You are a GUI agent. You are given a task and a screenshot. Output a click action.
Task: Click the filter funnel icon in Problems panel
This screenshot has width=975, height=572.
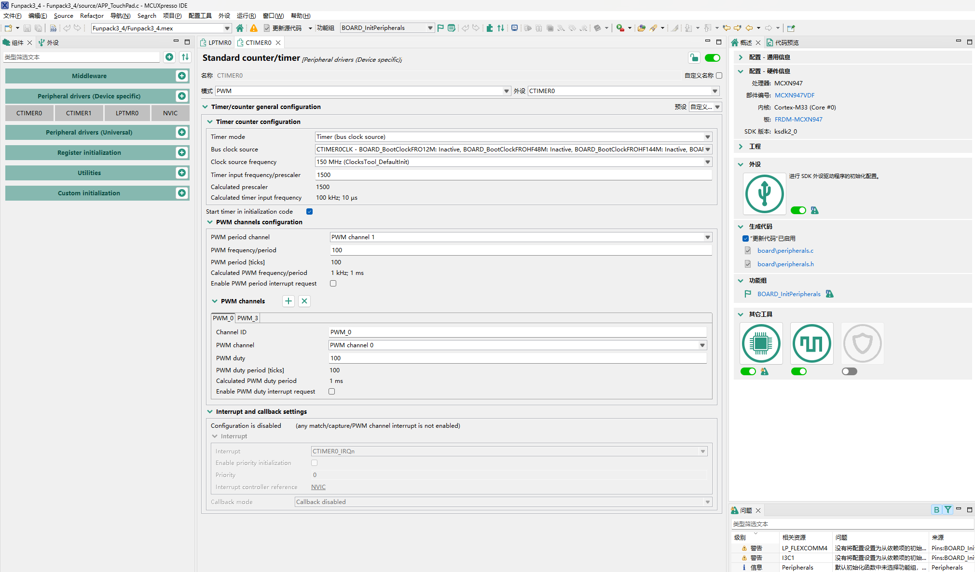948,510
